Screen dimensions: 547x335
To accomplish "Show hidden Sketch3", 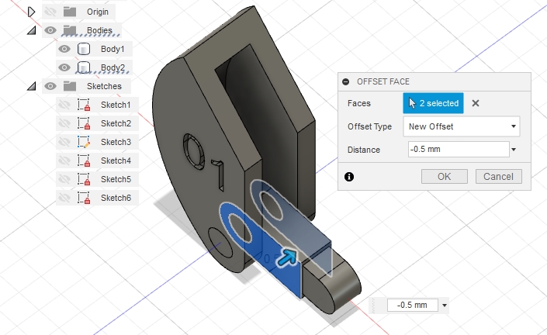I will [64, 142].
